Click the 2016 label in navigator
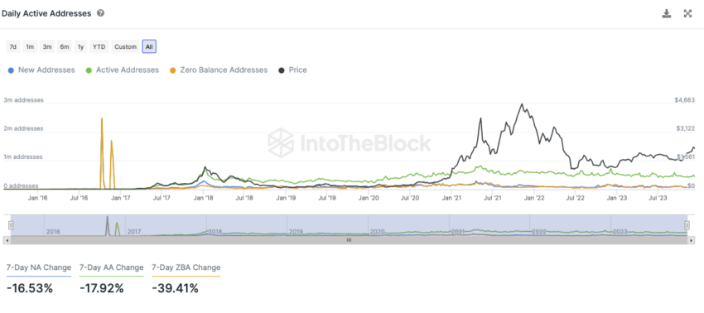This screenshot has height=313, width=704. (x=53, y=232)
